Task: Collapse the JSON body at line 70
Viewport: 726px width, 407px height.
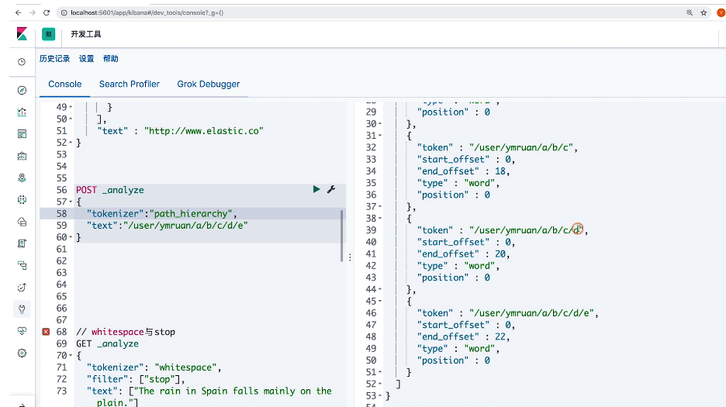Action: [x=71, y=356]
